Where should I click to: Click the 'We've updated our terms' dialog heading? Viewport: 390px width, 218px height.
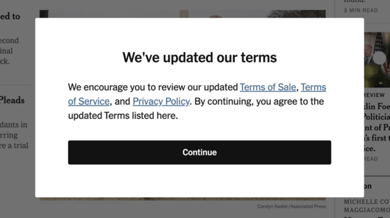click(x=199, y=57)
